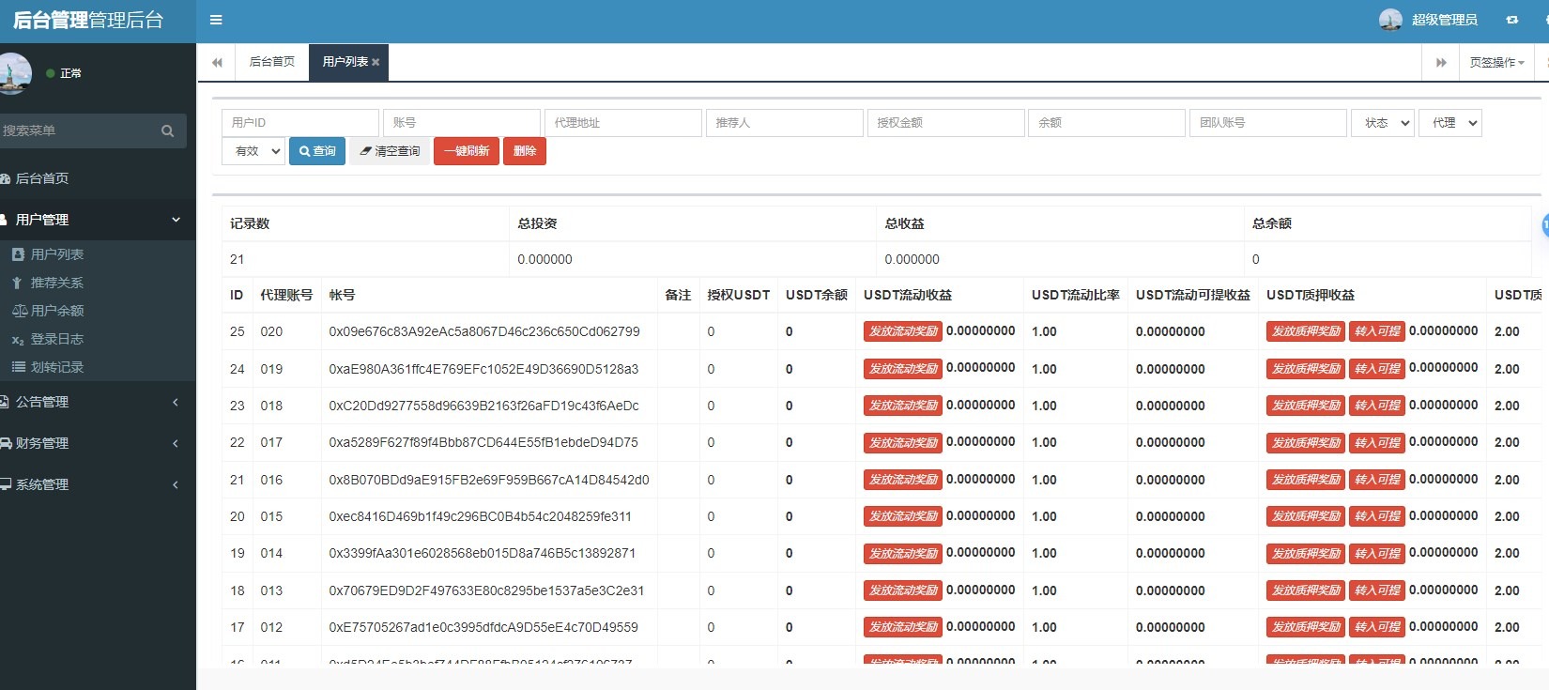Expand the 公告管理 sidebar menu
The width and height of the screenshot is (1549, 690).
[42, 402]
